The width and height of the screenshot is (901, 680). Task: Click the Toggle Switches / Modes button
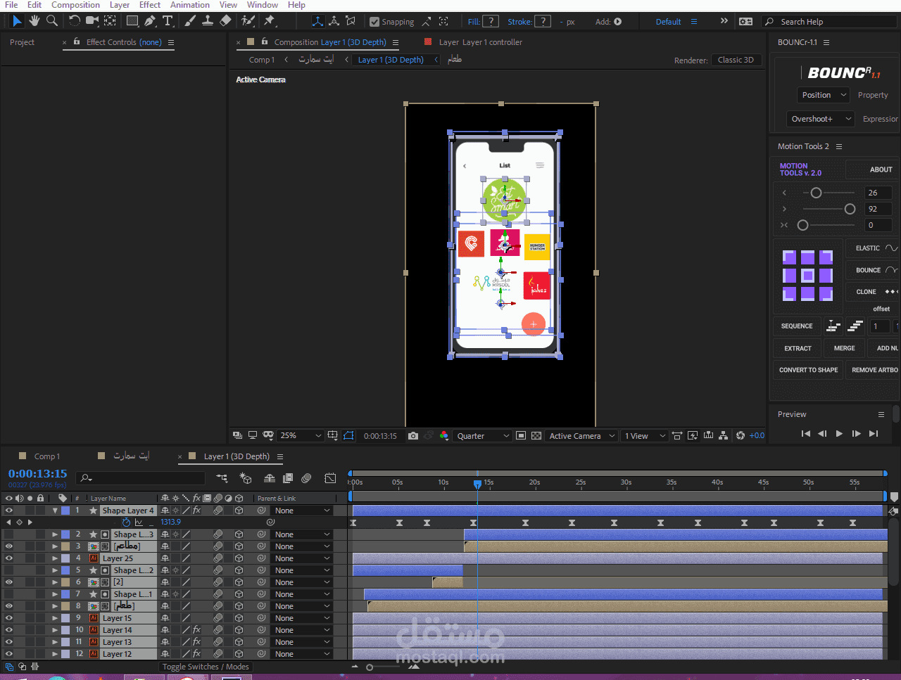coord(206,667)
